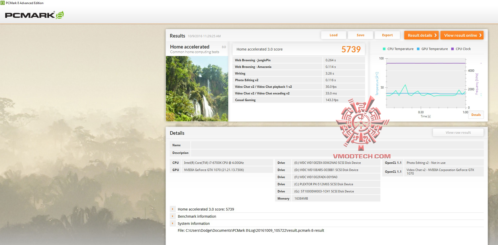Select the Casual Gaming row
This screenshot has height=245, width=498.
coord(298,100)
